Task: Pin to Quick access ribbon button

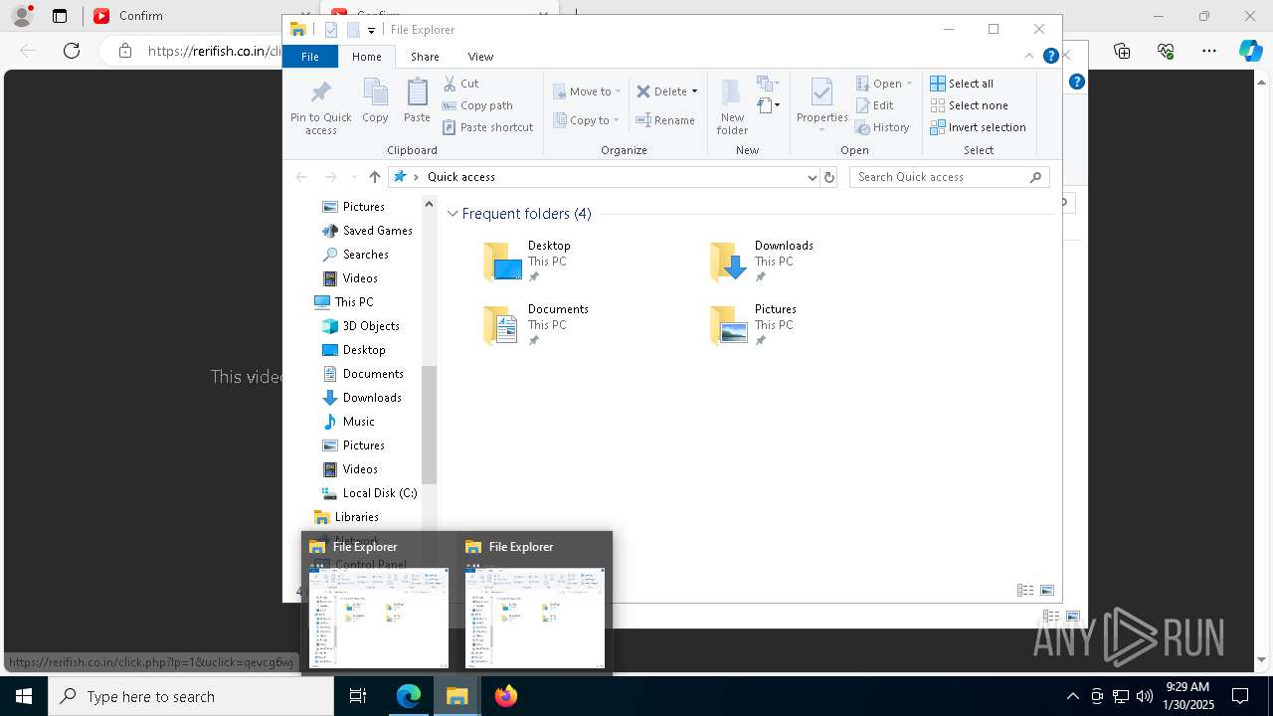Action: 320,107
